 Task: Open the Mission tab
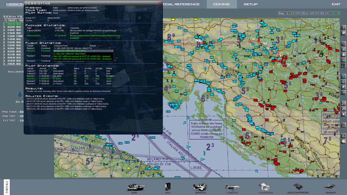(x=15, y=4)
